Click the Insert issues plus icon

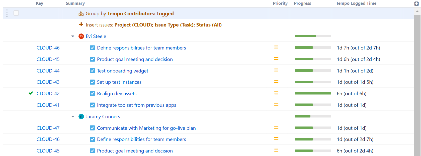(81, 24)
